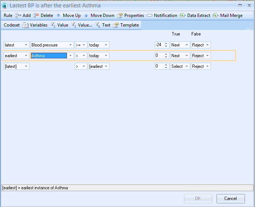
Task: Click the Move Down arrow icon
Action: click(86, 15)
